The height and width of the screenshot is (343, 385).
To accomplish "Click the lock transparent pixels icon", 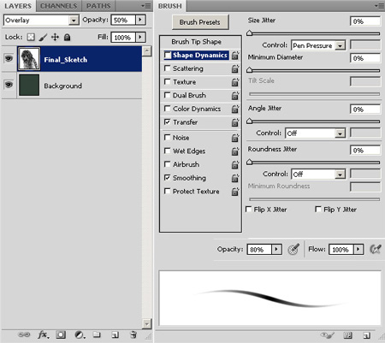I will 31,37.
